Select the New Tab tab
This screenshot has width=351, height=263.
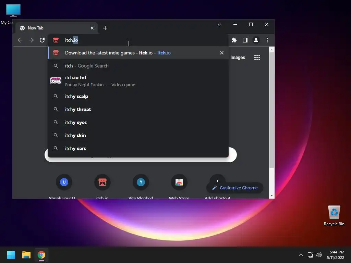point(57,28)
